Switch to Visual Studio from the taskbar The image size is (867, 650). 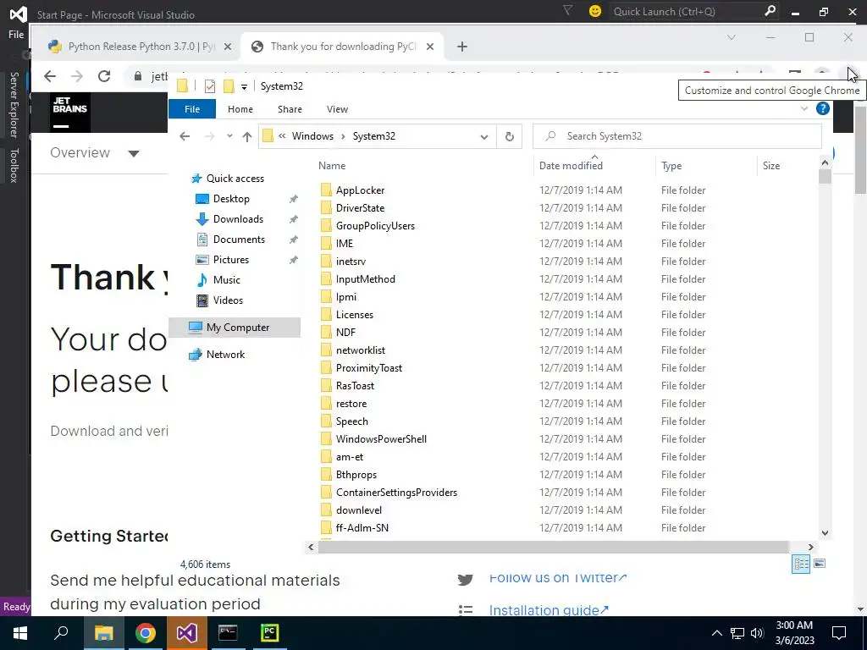(x=187, y=633)
